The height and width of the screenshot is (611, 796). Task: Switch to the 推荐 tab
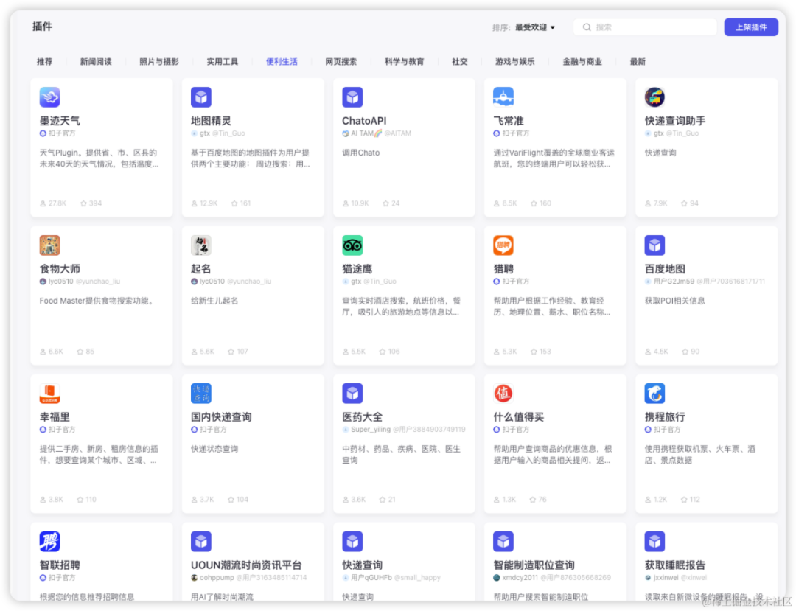coord(45,62)
